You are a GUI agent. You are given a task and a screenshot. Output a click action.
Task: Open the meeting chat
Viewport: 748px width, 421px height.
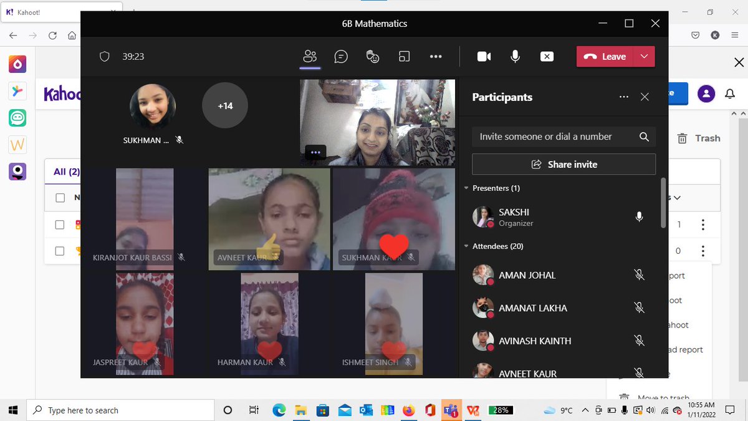tap(341, 56)
